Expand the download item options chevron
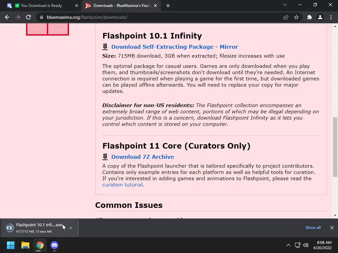Viewport: 338px width, 253px height. click(71, 228)
